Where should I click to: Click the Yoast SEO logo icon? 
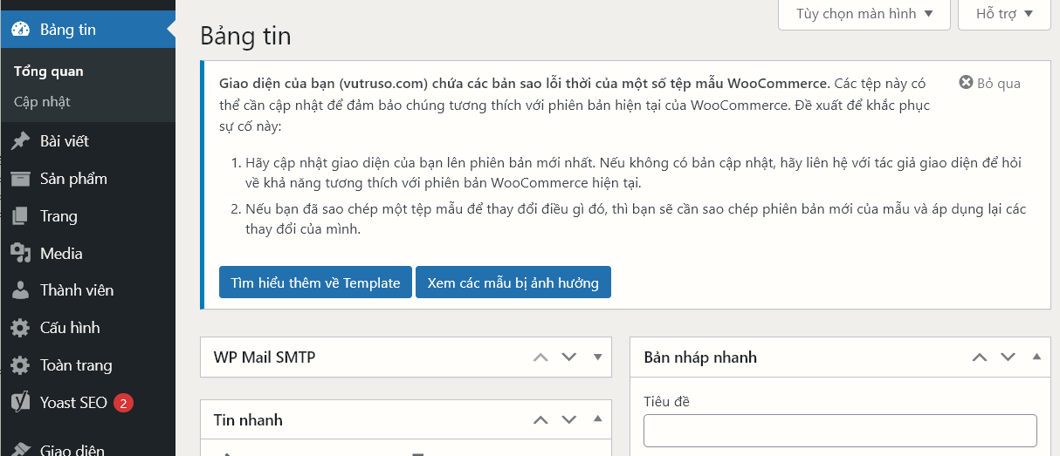point(20,403)
